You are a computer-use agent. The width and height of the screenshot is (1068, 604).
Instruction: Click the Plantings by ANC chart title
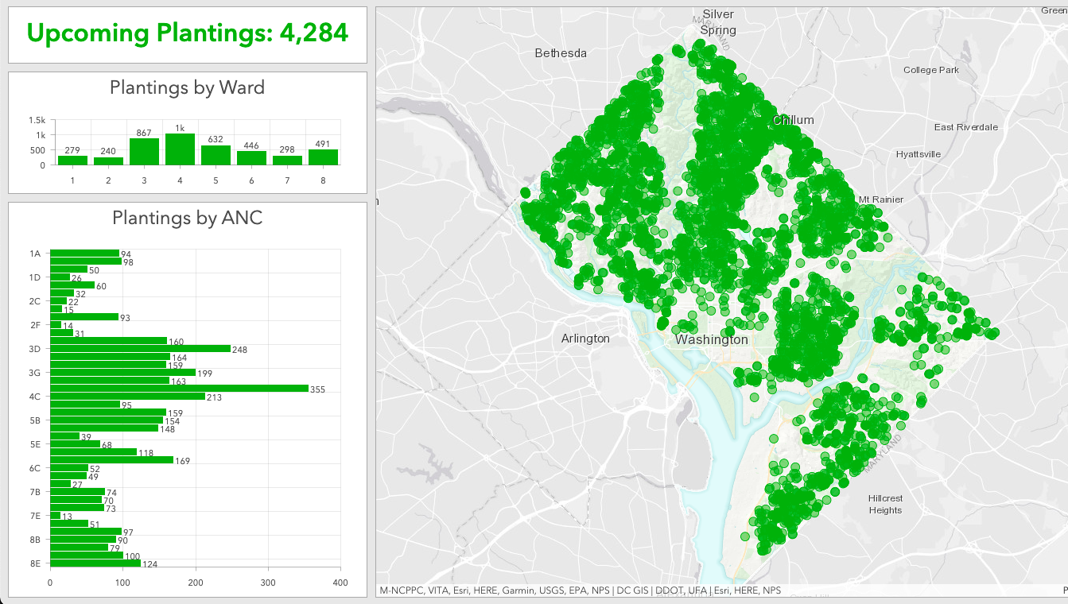(x=186, y=217)
